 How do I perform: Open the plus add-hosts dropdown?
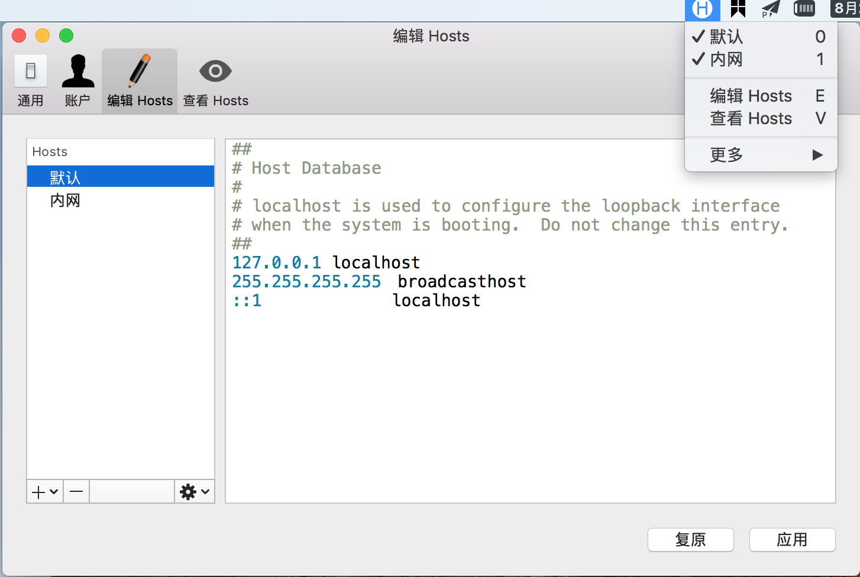[x=45, y=492]
